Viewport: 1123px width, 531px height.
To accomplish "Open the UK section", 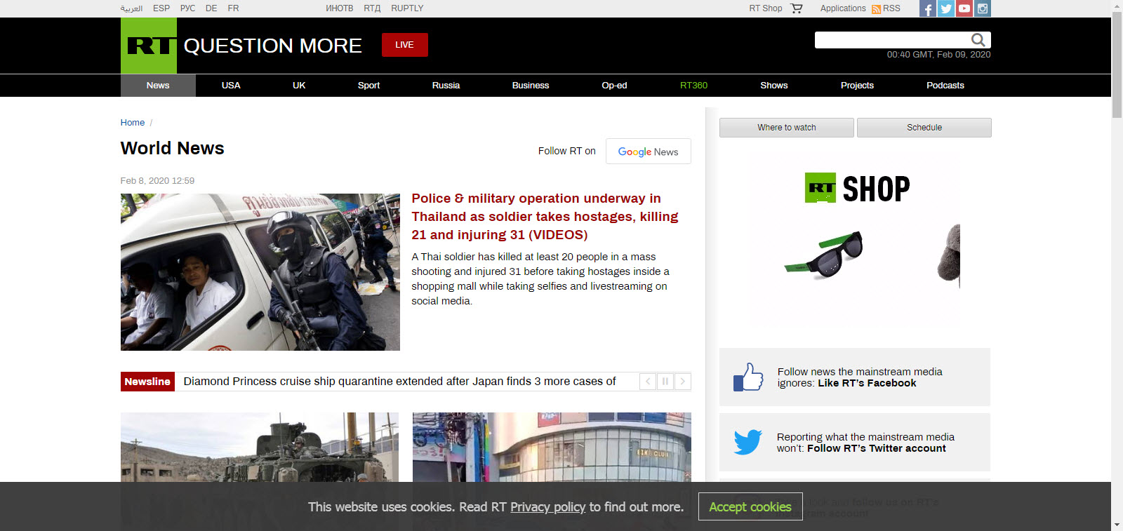I will pos(299,86).
